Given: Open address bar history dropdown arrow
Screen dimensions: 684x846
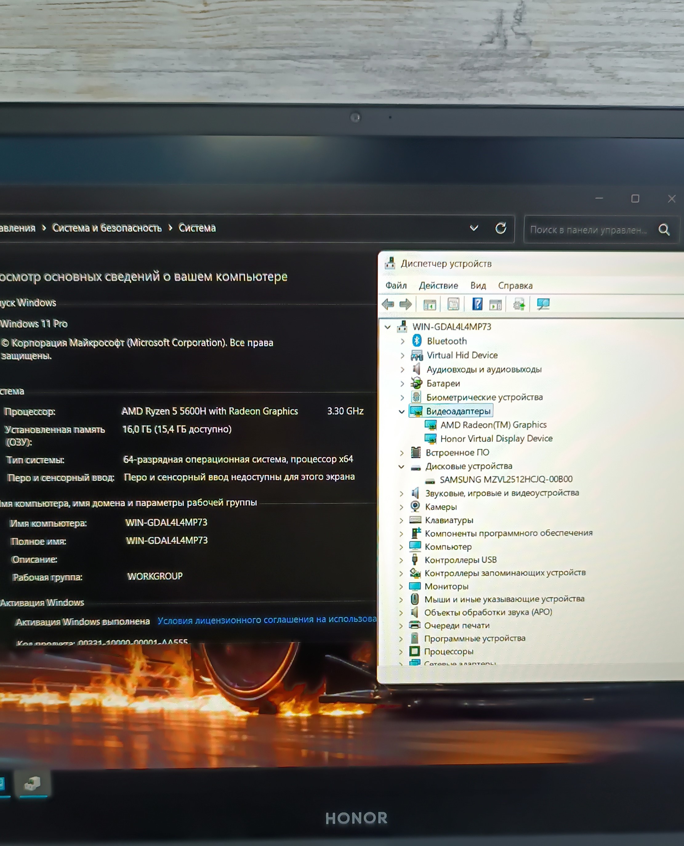Looking at the screenshot, I should (474, 228).
